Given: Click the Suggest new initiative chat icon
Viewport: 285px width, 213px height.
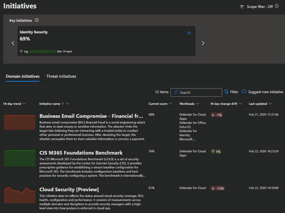Looking at the screenshot, I should coord(244,92).
